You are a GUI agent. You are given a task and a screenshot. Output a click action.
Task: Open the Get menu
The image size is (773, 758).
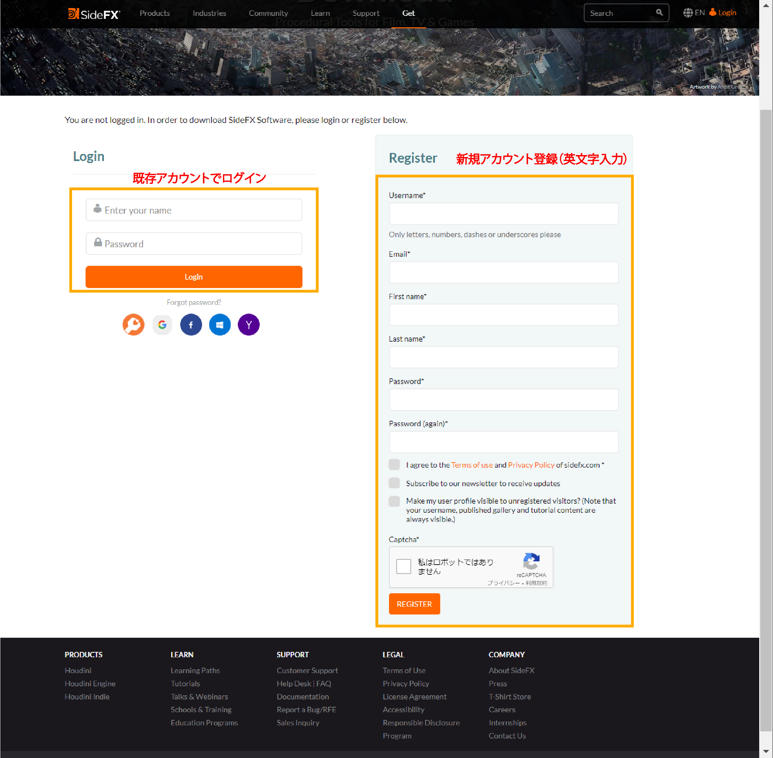pos(408,13)
